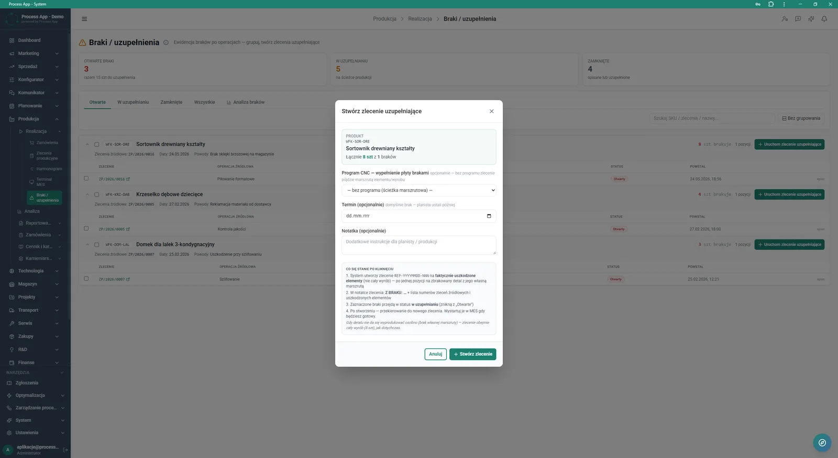
Task: Close the Stwórz zlecenie uzupełniające dialog
Action: click(x=491, y=111)
